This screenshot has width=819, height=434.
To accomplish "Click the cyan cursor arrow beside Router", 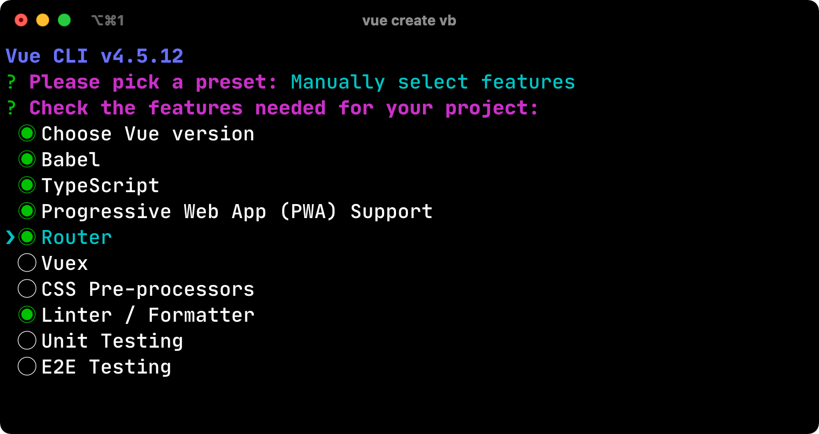I will coord(10,237).
